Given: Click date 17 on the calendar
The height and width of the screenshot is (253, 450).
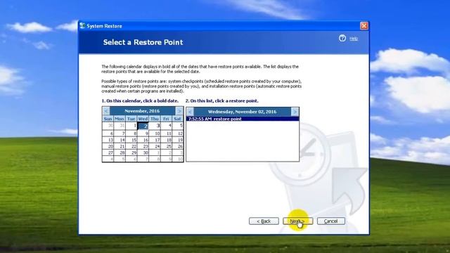Looking at the screenshot, I should click(x=155, y=140).
